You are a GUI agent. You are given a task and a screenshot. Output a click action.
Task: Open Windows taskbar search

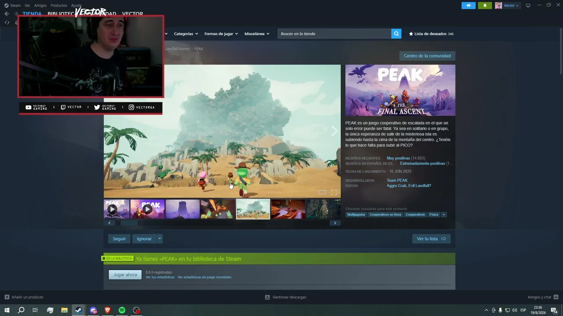(x=21, y=310)
